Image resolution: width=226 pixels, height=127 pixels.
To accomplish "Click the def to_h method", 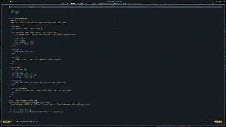I will pos(16,58).
